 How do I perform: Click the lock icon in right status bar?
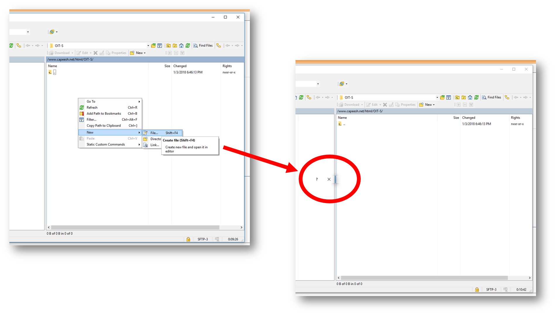pos(477,290)
